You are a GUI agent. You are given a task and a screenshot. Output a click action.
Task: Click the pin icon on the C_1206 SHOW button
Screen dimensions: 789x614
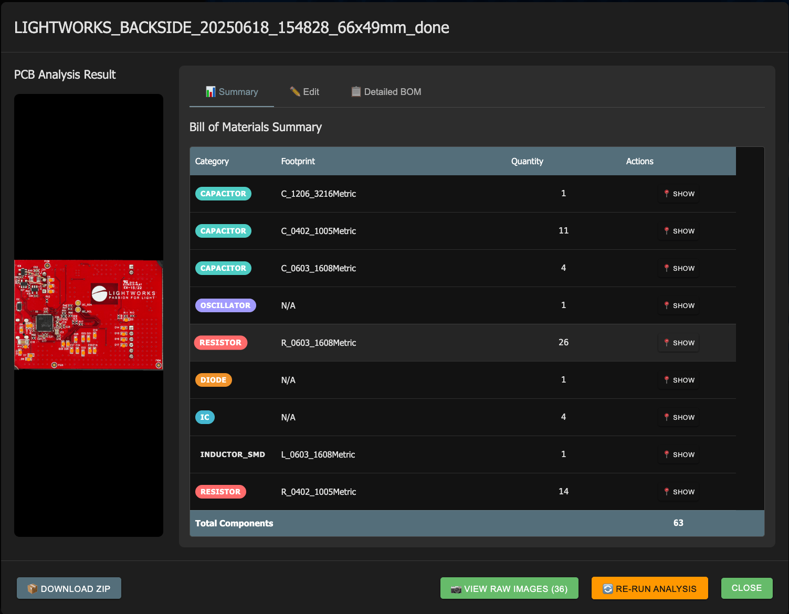click(x=667, y=194)
